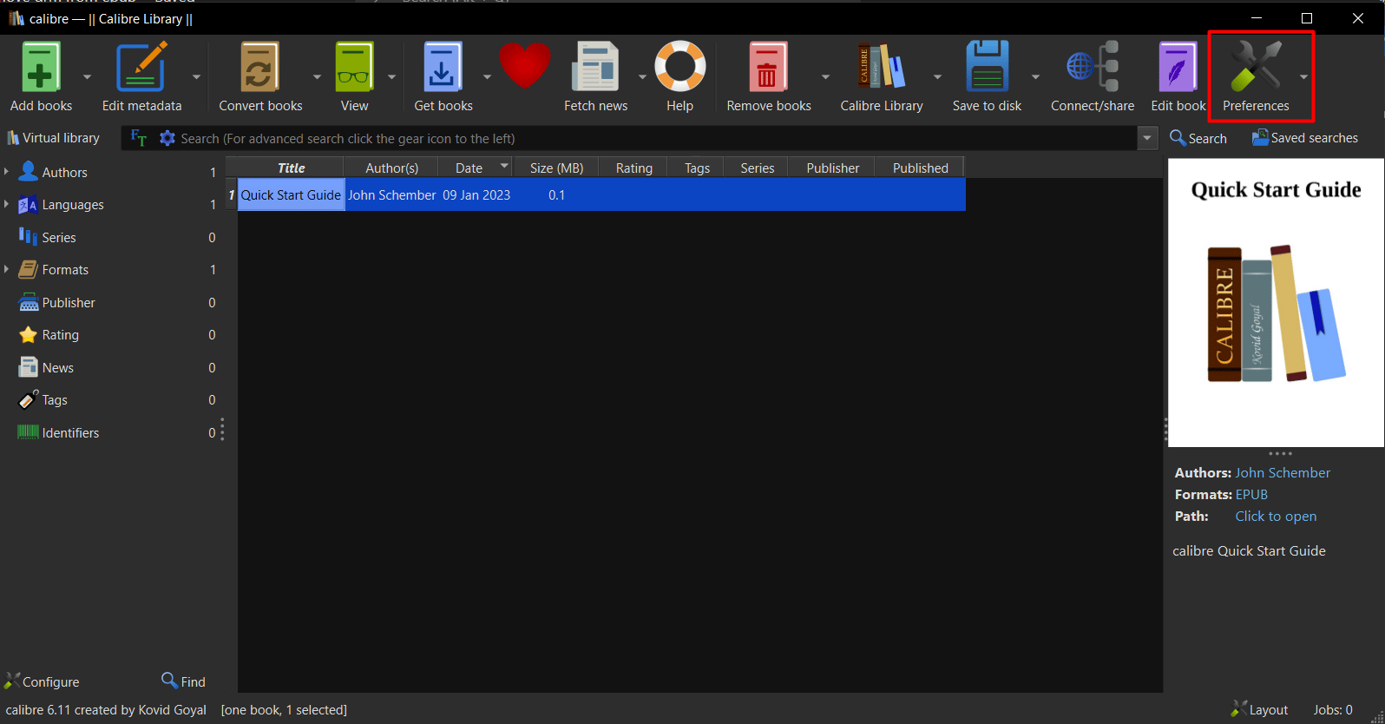The image size is (1385, 724).
Task: Click Configure in tag browser
Action: [42, 681]
